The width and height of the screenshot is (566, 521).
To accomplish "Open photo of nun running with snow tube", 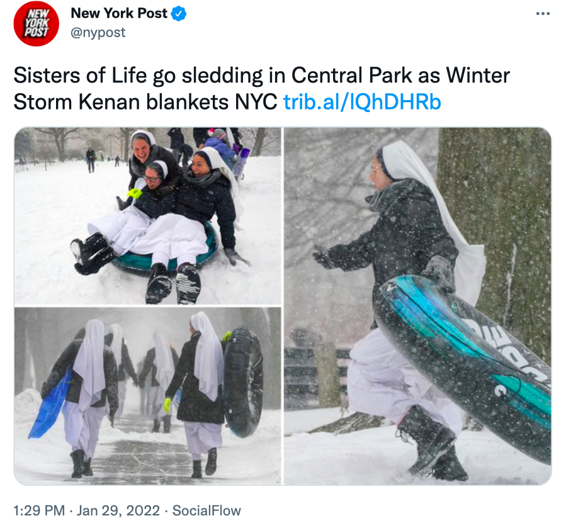I will click(417, 306).
